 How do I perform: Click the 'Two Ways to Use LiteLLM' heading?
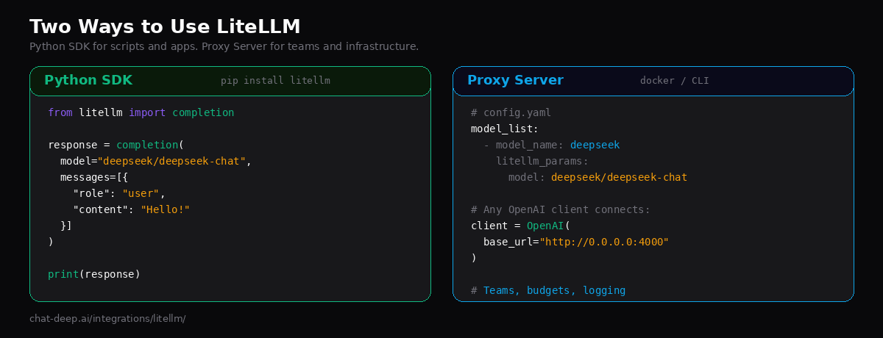tap(165, 26)
